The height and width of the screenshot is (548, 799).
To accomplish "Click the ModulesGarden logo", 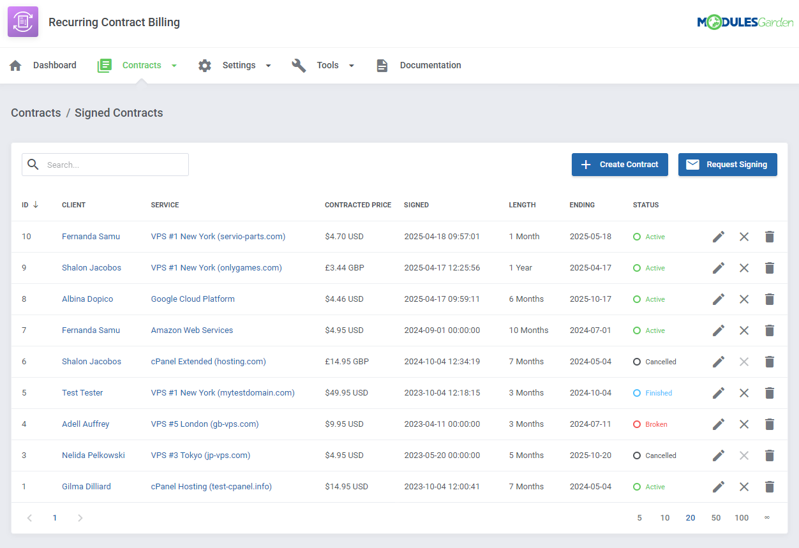I will point(745,22).
